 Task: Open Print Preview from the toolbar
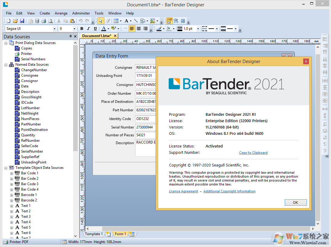(x=51, y=21)
